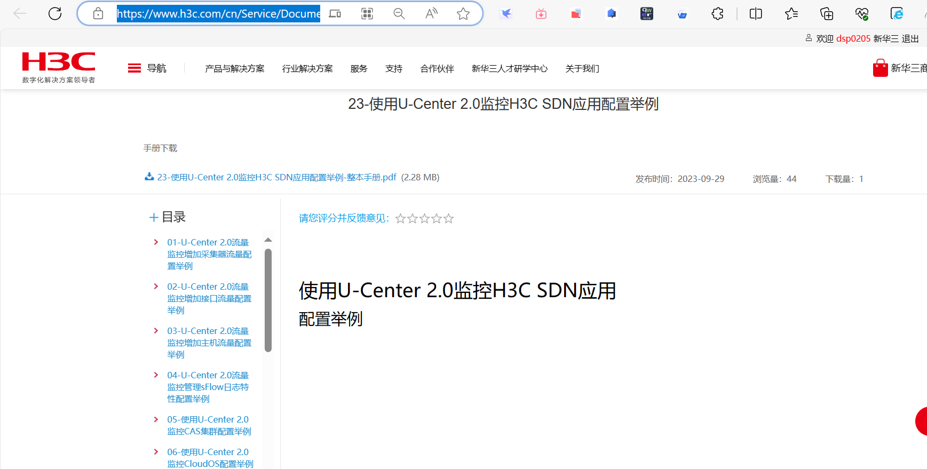Open the Collections icon
The image size is (927, 469).
coord(827,13)
